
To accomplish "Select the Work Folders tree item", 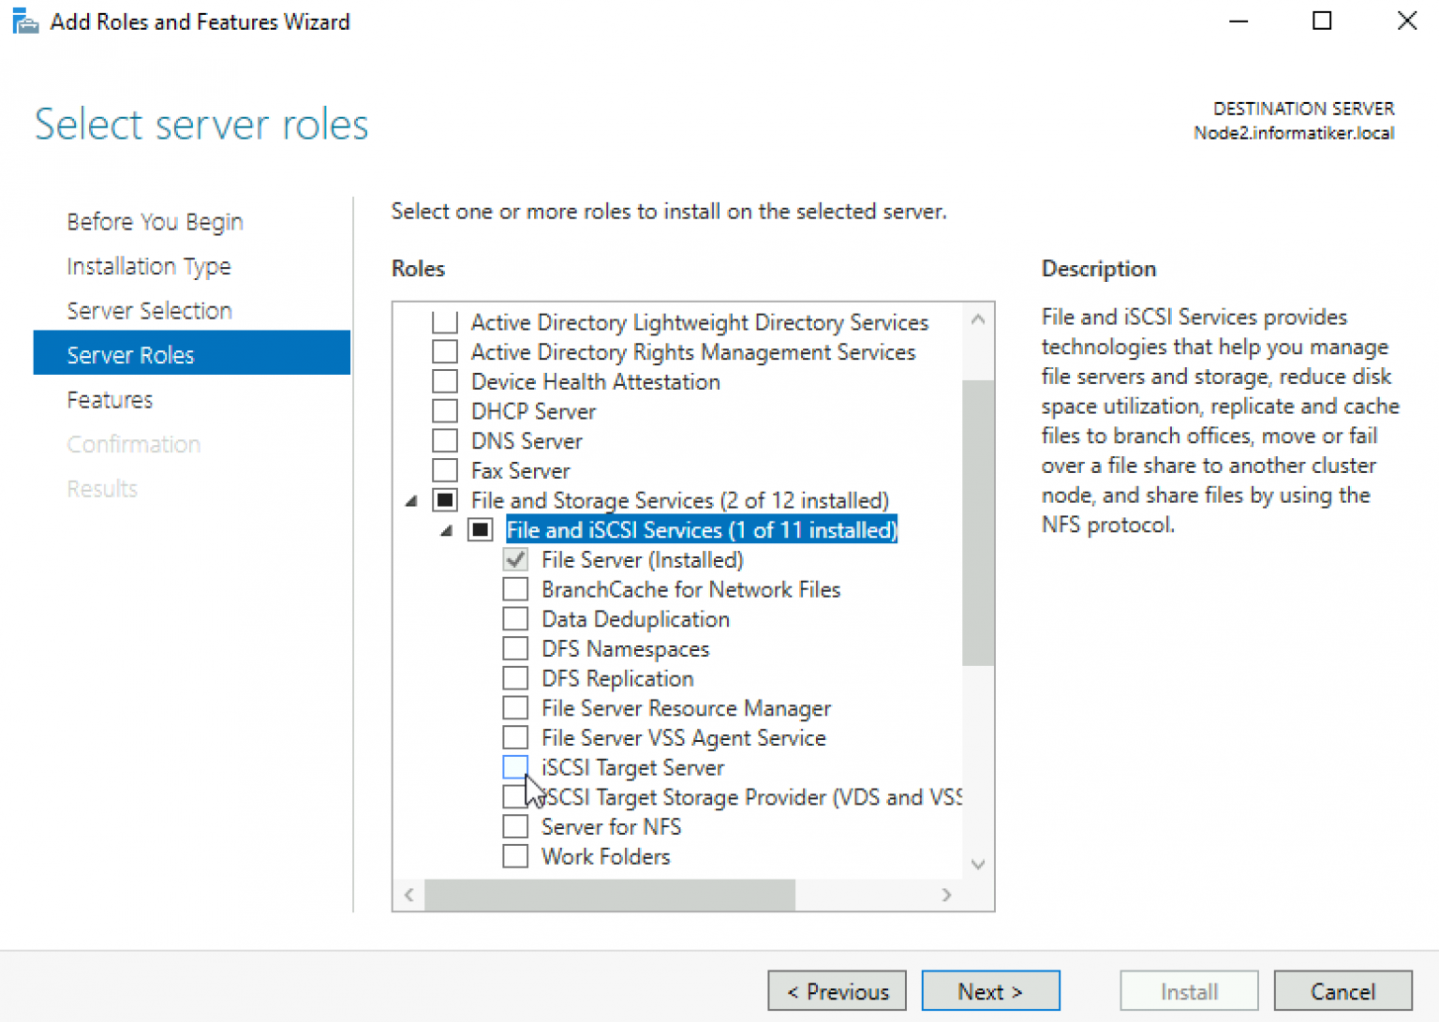I will click(x=605, y=856).
